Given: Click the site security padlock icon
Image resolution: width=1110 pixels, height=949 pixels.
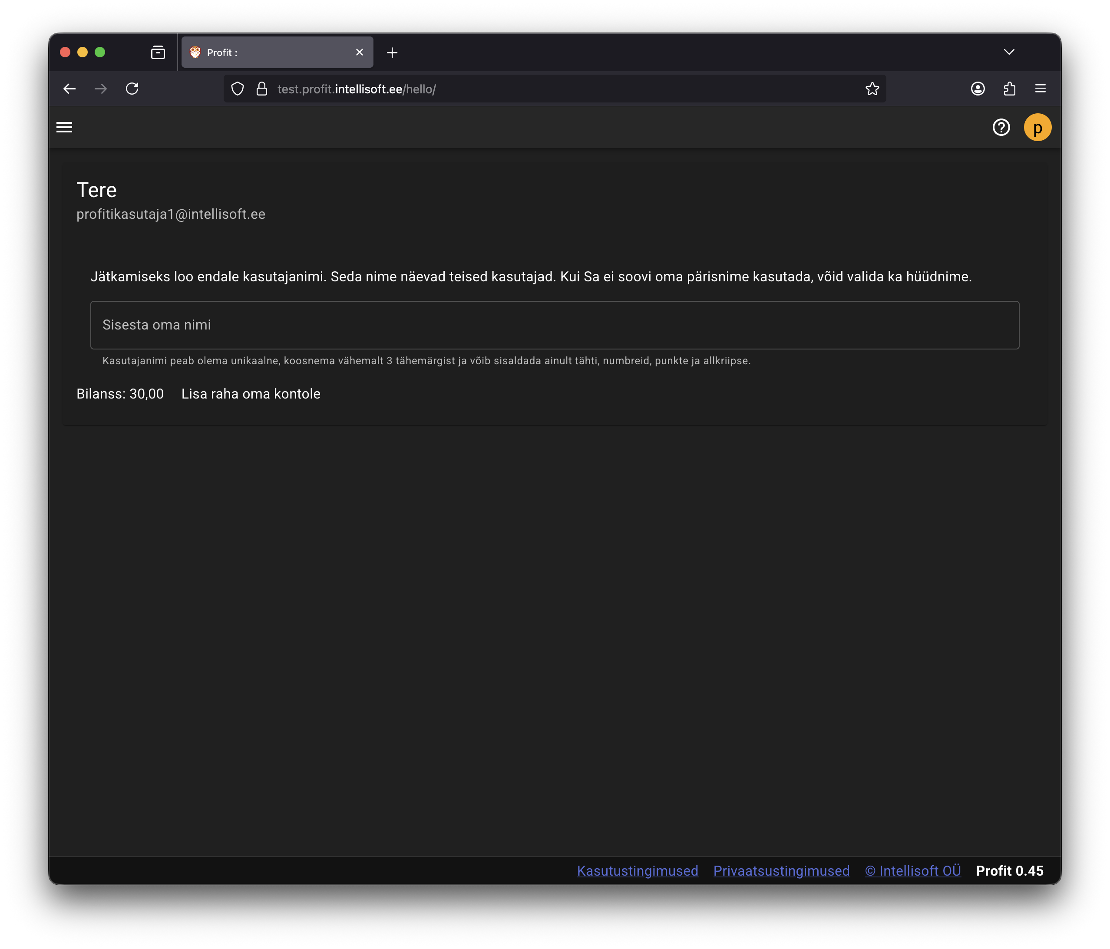Looking at the screenshot, I should coord(261,89).
